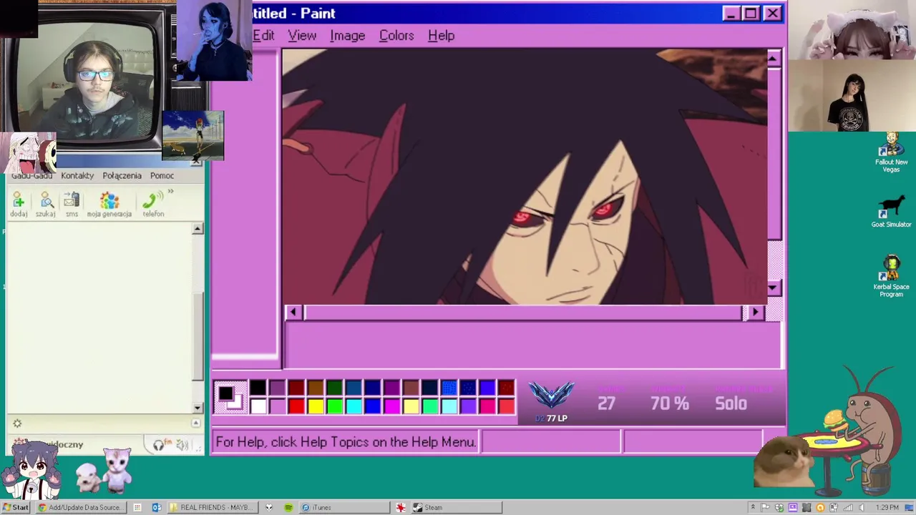916x515 pixels.
Task: Click the power plug battery tray icon
Action: [x=834, y=507]
